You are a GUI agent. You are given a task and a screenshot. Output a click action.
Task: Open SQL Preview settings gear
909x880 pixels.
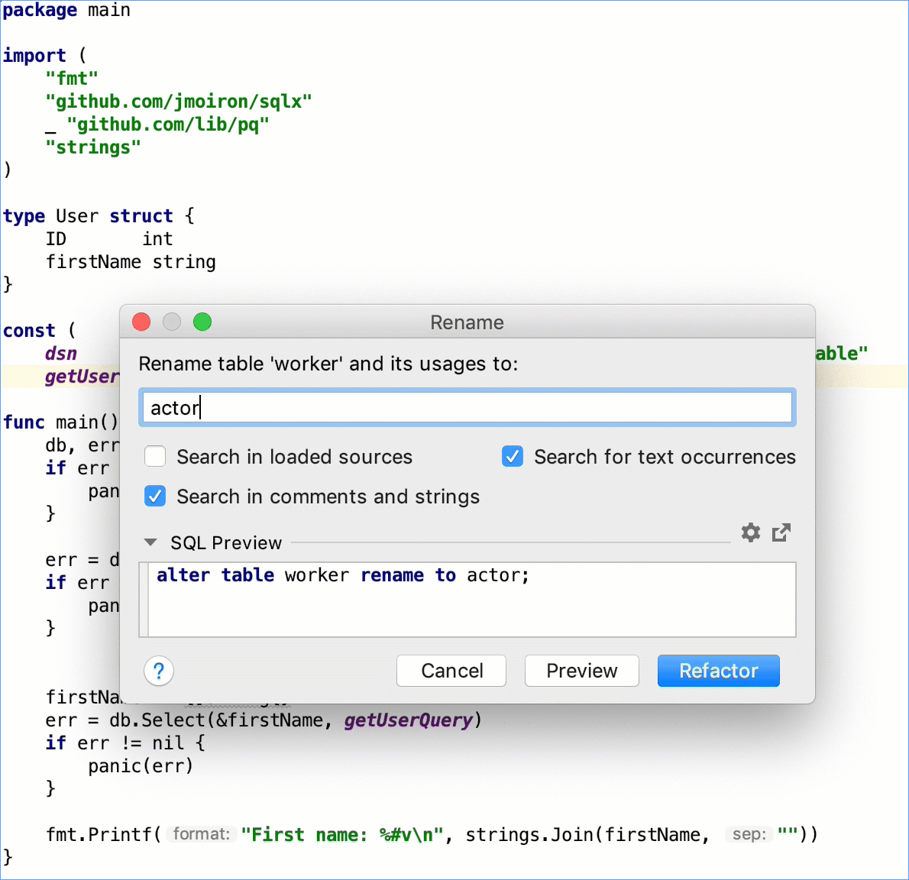tap(750, 532)
